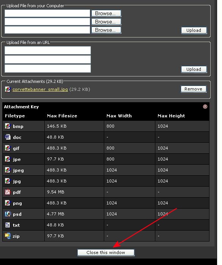Click the psd filetype icon
The image size is (222, 265).
tap(8, 214)
